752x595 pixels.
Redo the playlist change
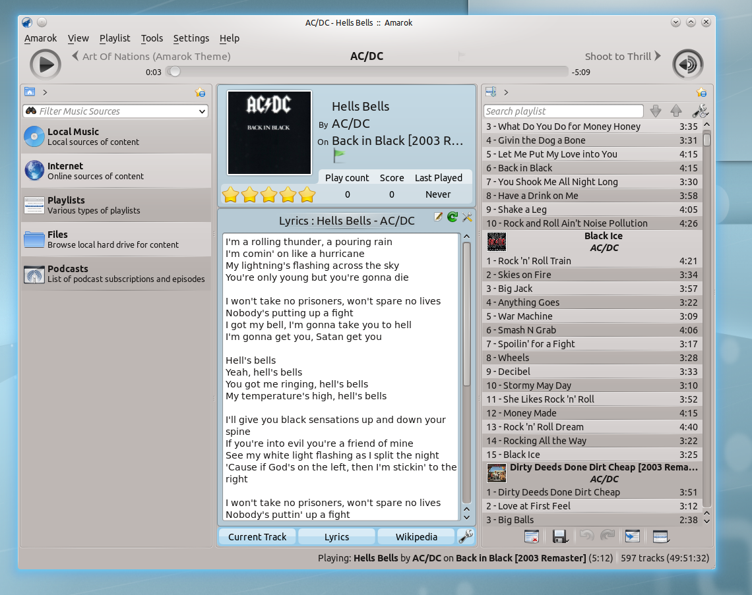coord(606,536)
